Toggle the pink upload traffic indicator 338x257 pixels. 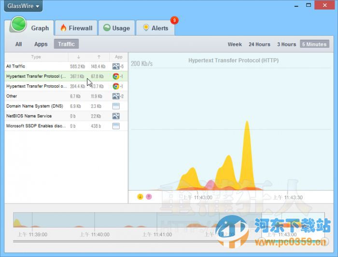pyautogui.click(x=149, y=196)
